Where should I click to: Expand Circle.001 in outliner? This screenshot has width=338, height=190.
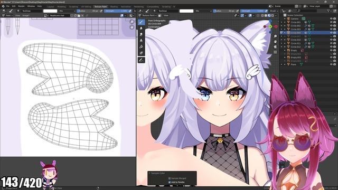pyautogui.click(x=285, y=22)
